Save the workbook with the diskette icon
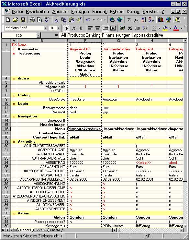The image size is (189, 240). coord(23,20)
